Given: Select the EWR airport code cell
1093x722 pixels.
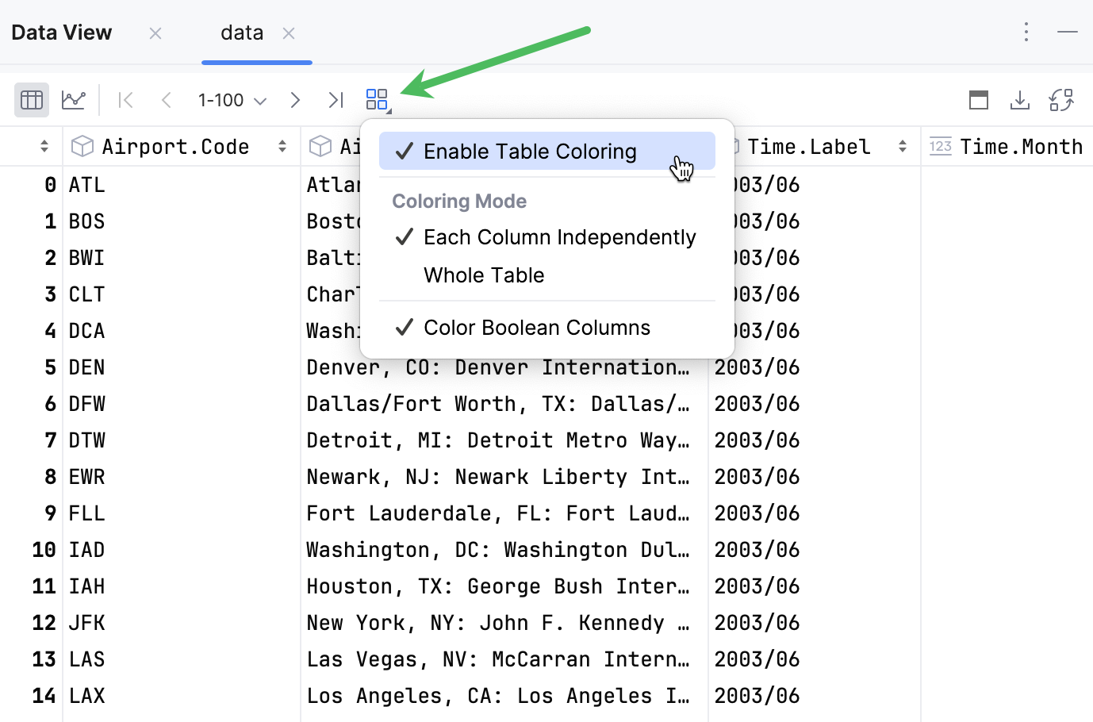Looking at the screenshot, I should coord(182,477).
